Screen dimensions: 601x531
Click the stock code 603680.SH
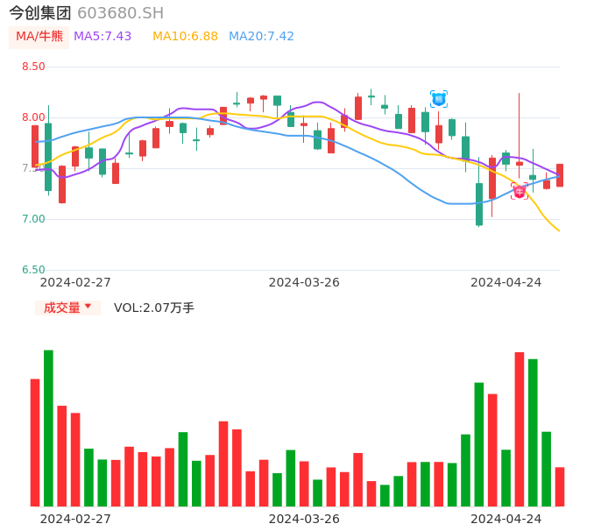click(121, 13)
